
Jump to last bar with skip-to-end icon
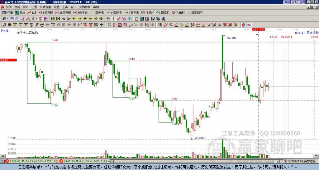point(58,19)
